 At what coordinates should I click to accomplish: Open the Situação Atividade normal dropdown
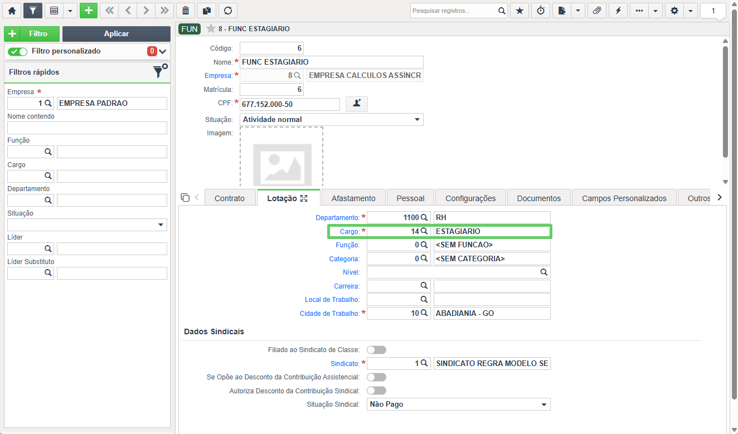pyautogui.click(x=332, y=119)
